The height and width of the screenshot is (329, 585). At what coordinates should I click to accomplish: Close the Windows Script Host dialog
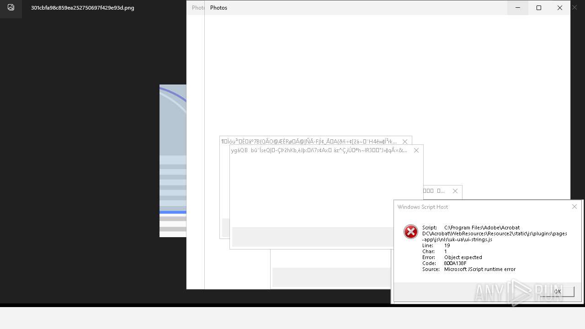point(574,207)
